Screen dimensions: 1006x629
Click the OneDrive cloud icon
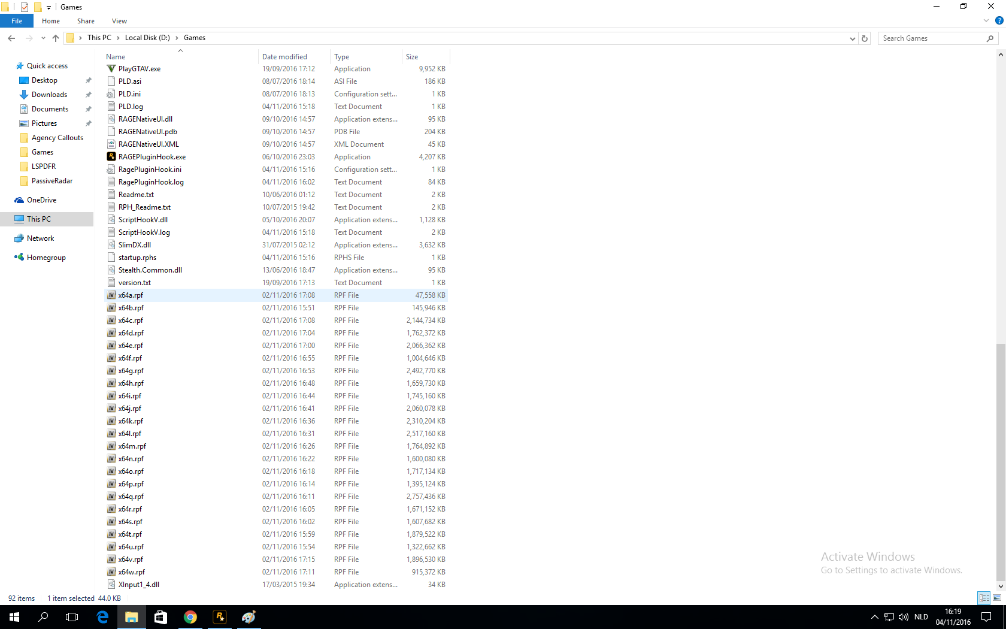pyautogui.click(x=19, y=200)
